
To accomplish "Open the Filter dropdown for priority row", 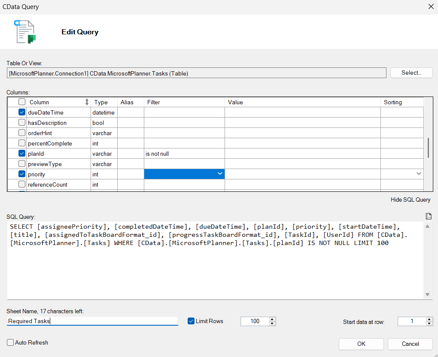I will [x=220, y=174].
